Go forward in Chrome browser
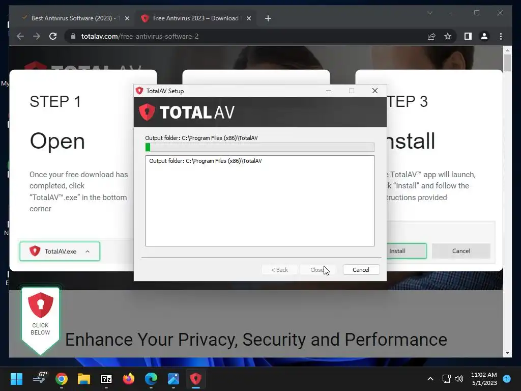 tap(37, 36)
